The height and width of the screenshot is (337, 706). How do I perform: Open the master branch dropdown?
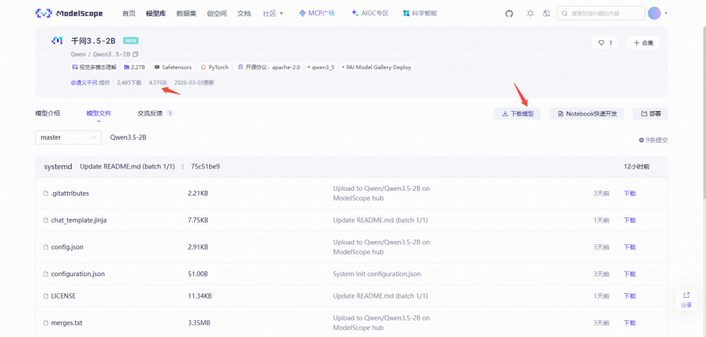[x=69, y=137]
